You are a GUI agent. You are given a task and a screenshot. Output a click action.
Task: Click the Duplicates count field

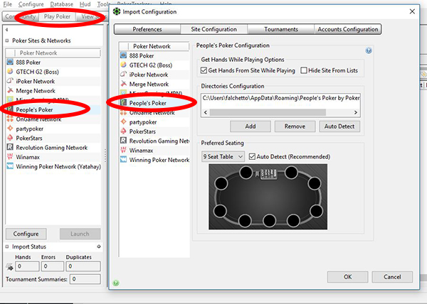coord(83,266)
